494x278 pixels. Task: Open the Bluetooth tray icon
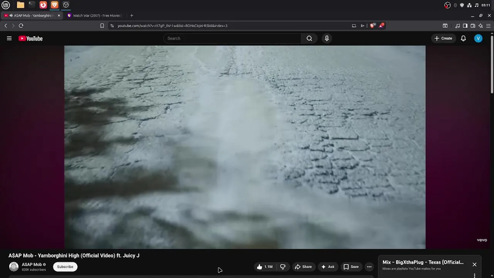pos(455,5)
